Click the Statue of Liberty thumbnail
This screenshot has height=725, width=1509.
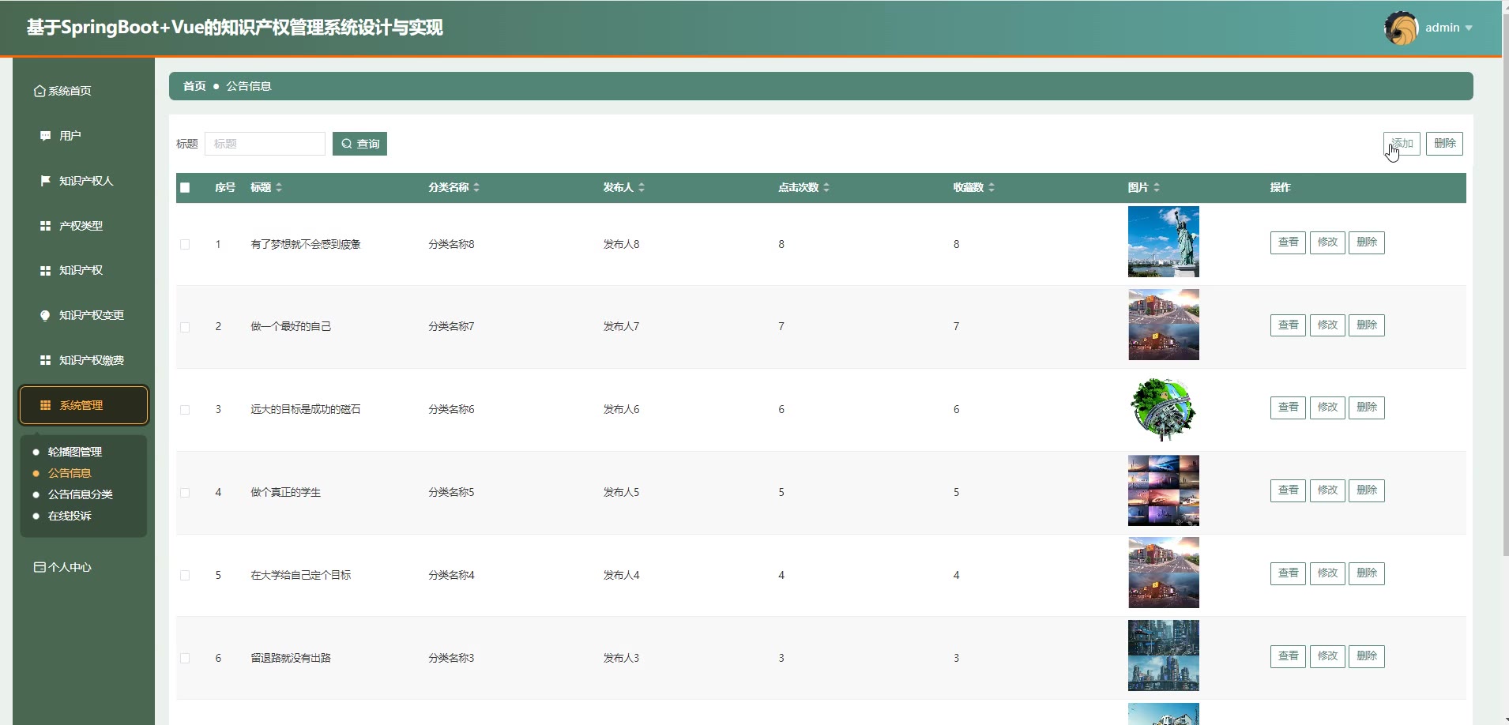point(1164,242)
